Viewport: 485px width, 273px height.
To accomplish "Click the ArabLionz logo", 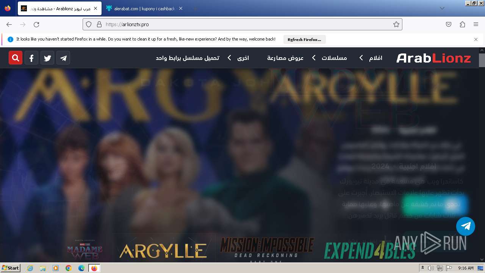I will coord(433,58).
